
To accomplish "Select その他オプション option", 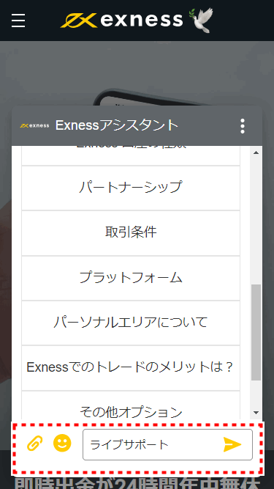I will click(131, 406).
